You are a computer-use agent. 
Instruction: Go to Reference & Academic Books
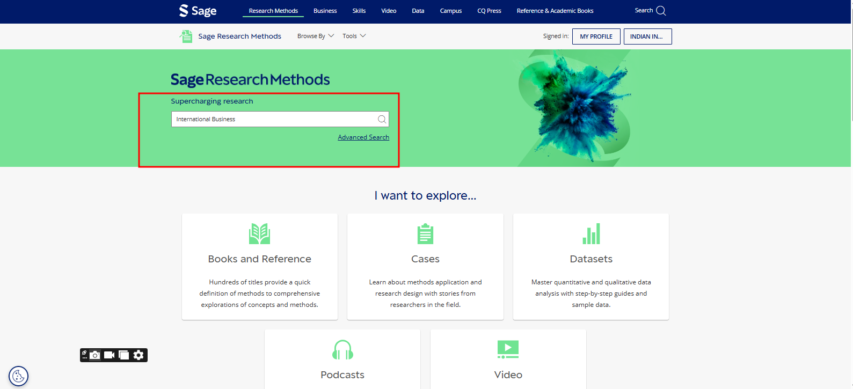point(555,11)
